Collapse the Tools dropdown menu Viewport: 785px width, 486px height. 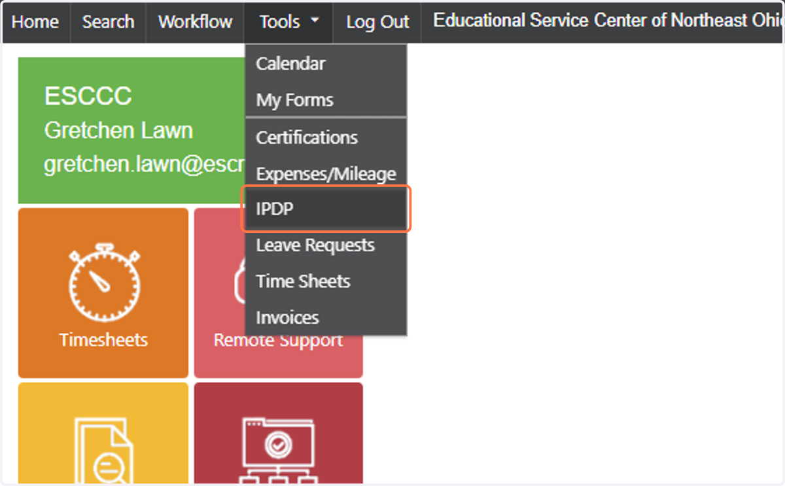point(288,22)
